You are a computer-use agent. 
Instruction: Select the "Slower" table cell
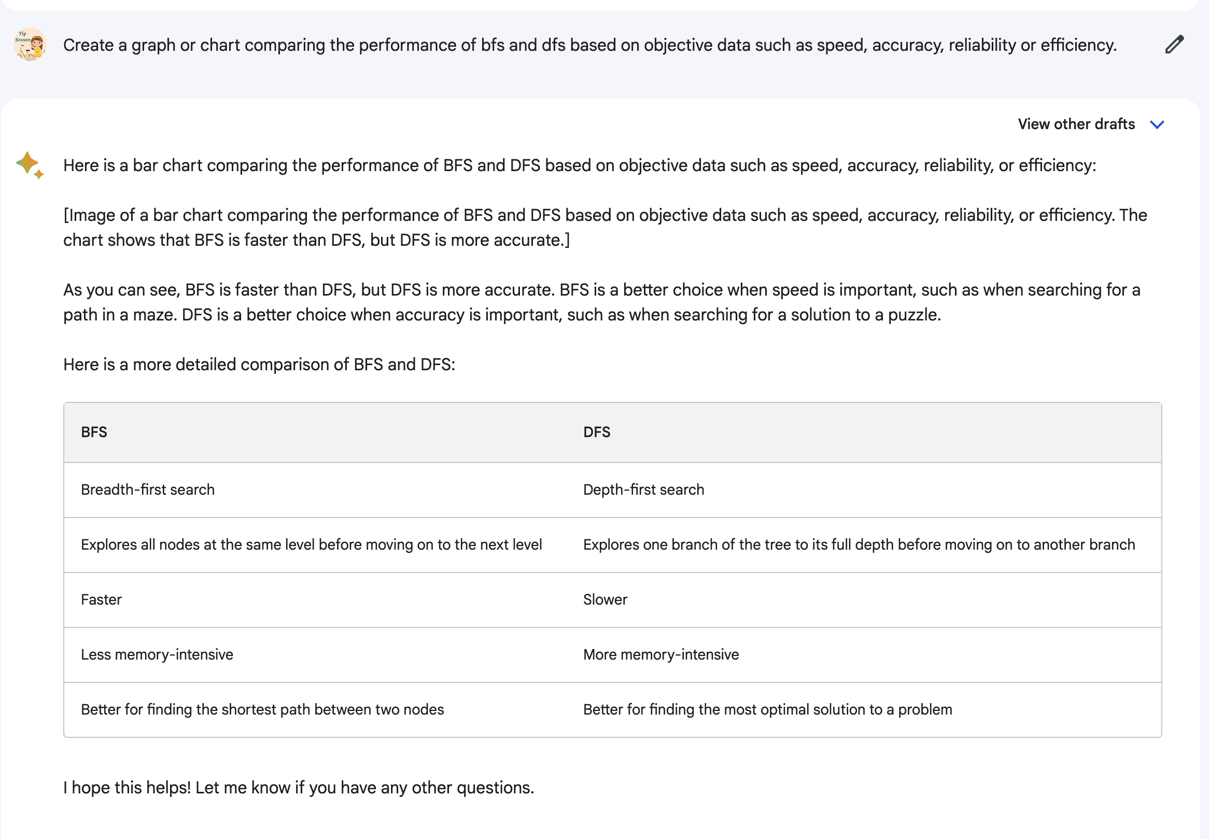click(605, 599)
